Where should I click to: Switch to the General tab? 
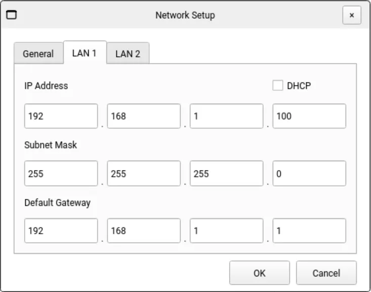point(38,54)
